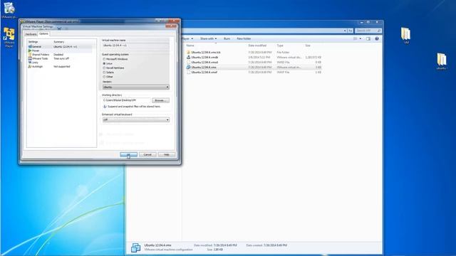
Task: Click the details pane vmx file icon
Action: [135, 247]
